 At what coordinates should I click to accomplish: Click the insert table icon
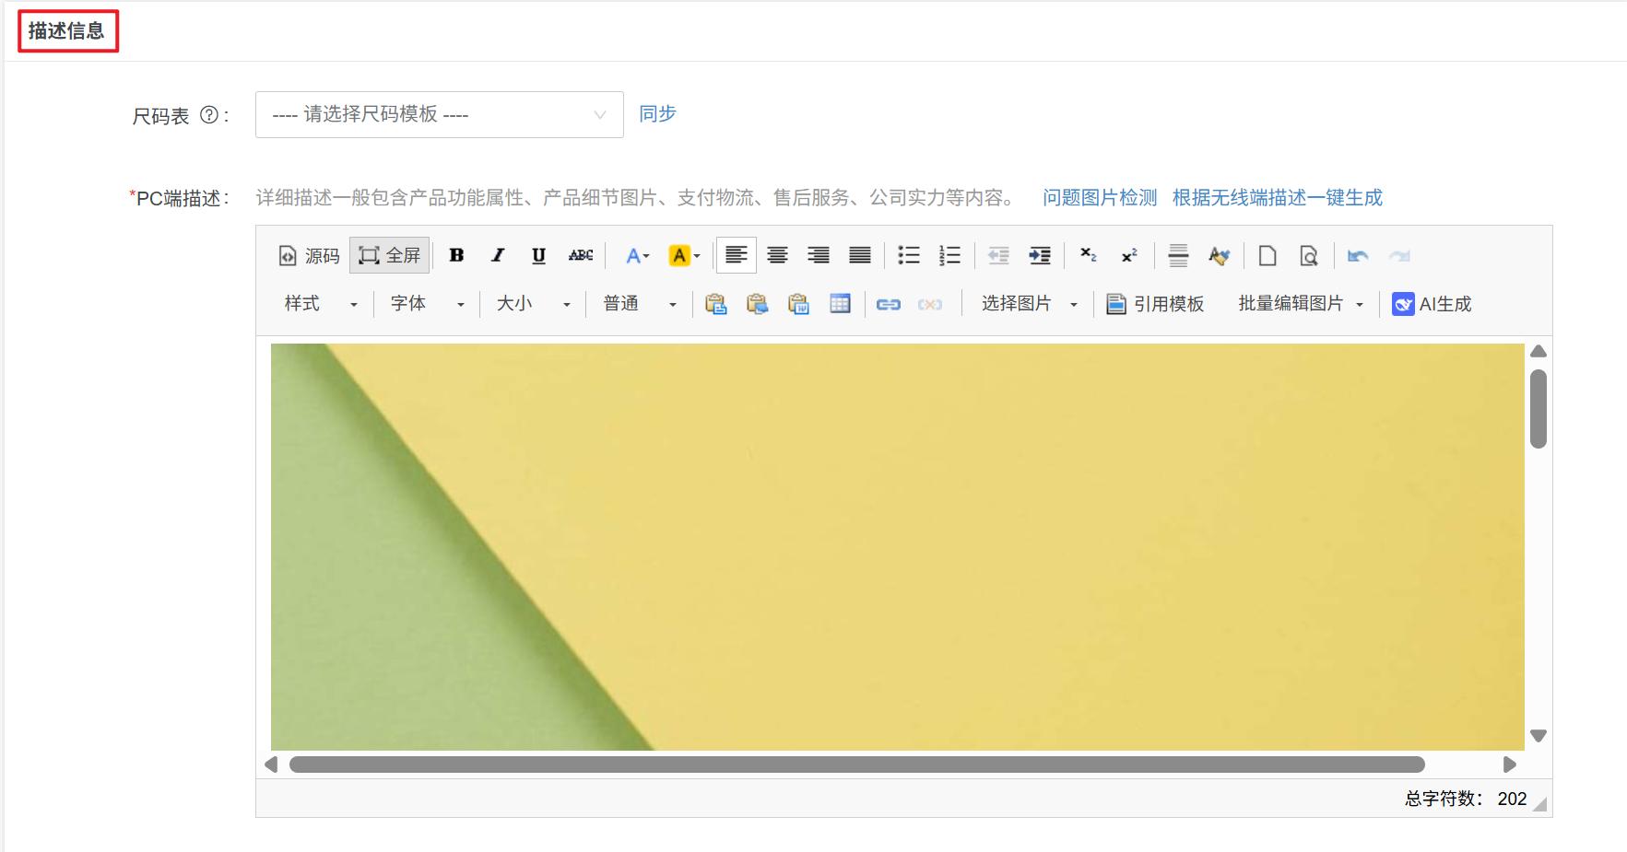click(840, 304)
